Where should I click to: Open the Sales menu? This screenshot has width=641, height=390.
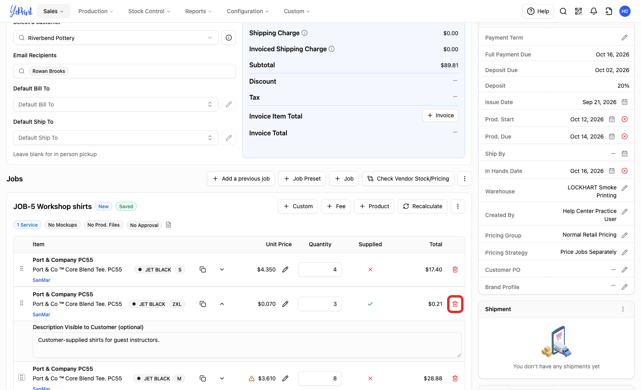[x=53, y=11]
